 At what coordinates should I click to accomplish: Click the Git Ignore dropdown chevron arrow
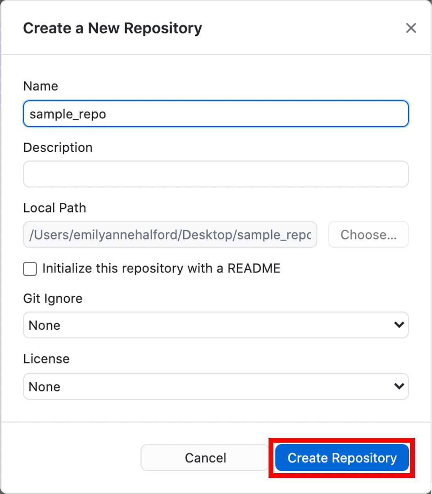click(399, 325)
